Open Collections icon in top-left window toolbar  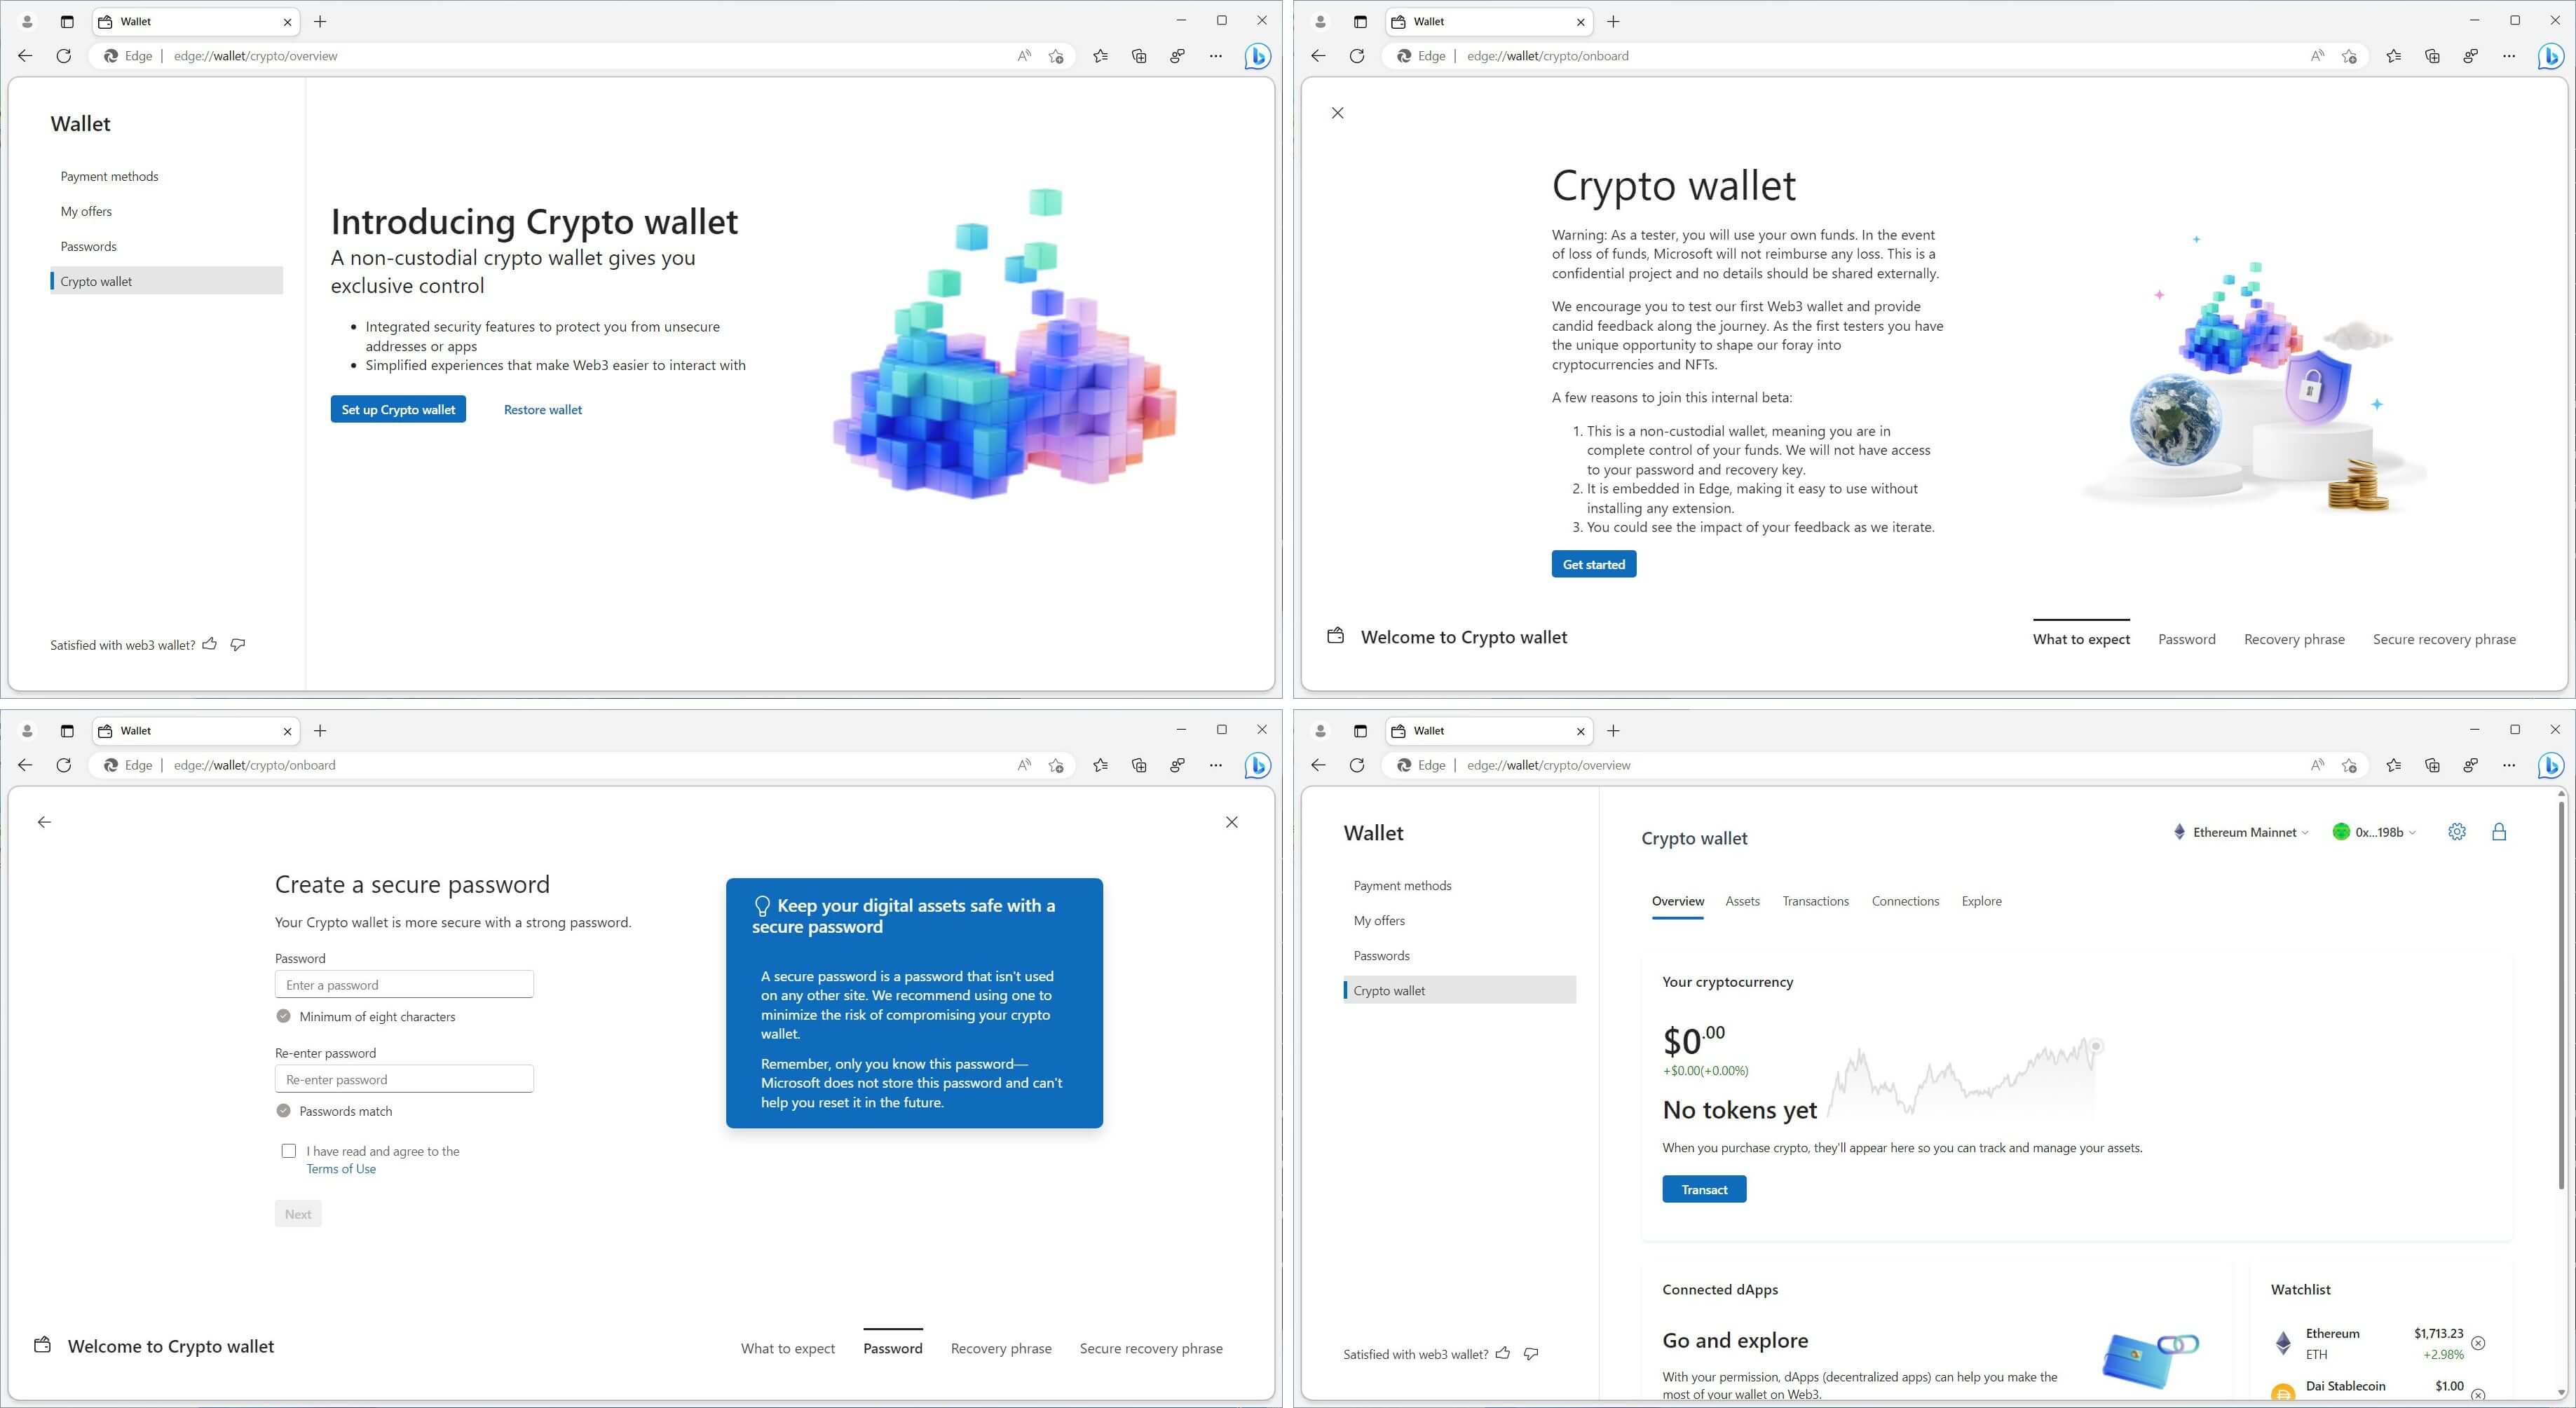pos(1139,56)
